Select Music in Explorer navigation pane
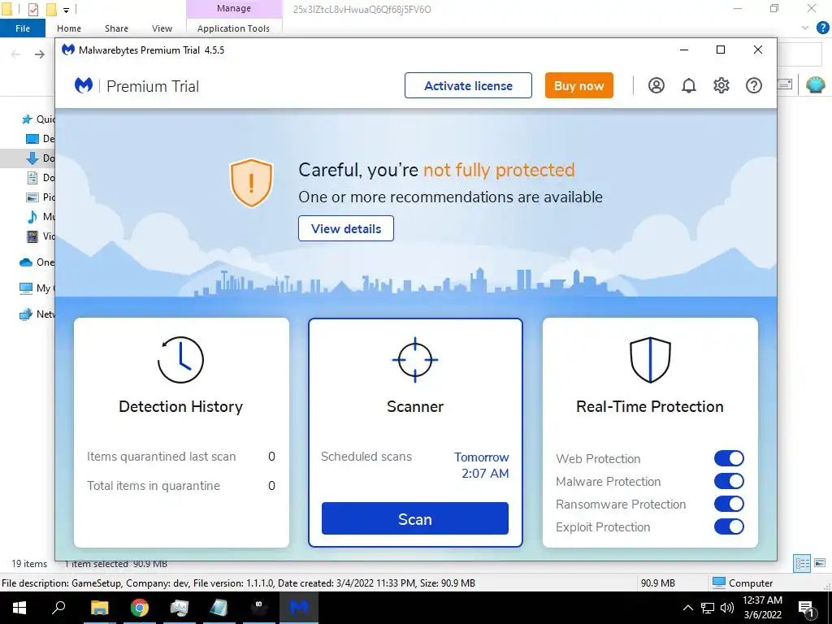This screenshot has height=624, width=832. point(41,216)
